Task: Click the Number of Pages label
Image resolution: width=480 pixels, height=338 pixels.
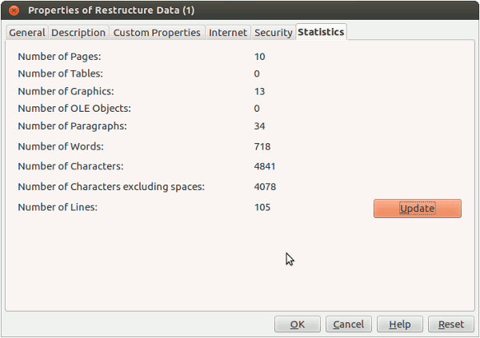Action: tap(60, 57)
